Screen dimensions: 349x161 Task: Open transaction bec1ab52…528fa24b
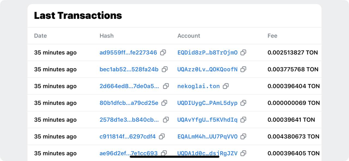click(x=129, y=69)
